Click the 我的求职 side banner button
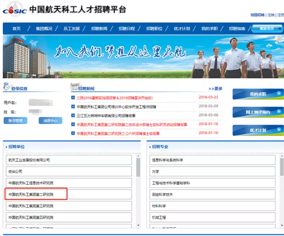This screenshot has width=284, height=236. [258, 94]
